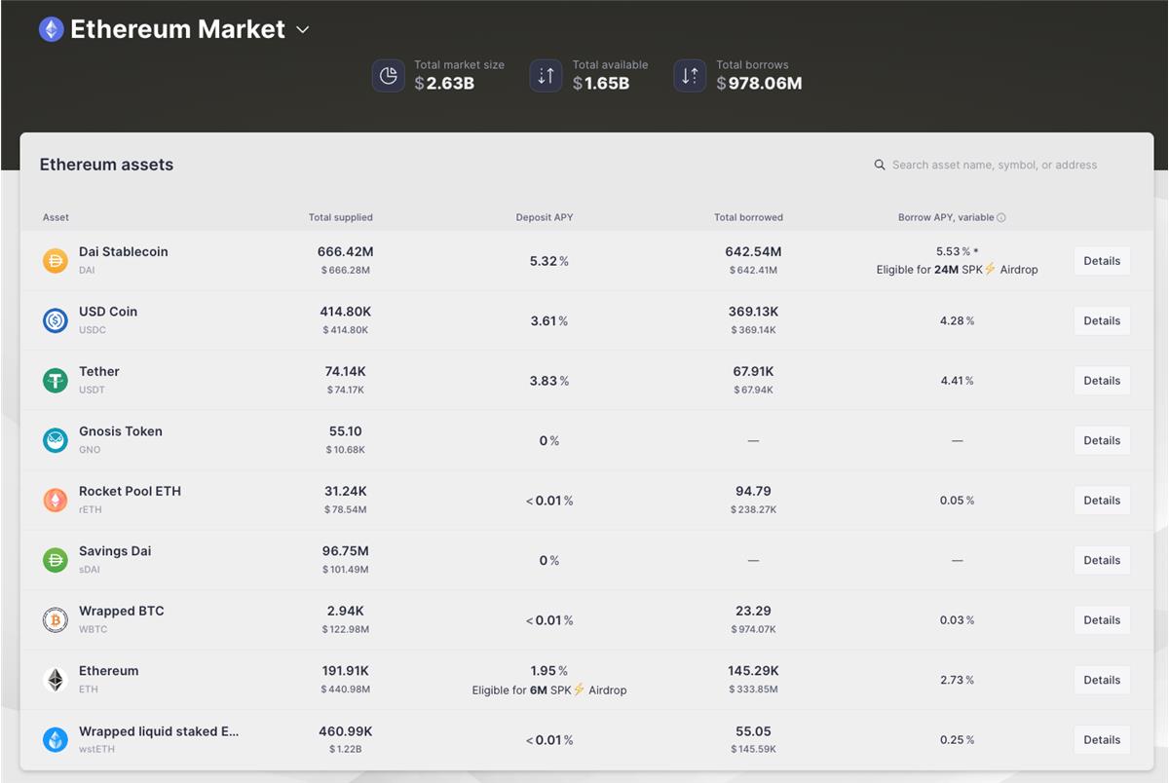Select the Wrapped liquid staked E... name
The width and height of the screenshot is (1169, 783).
(159, 731)
